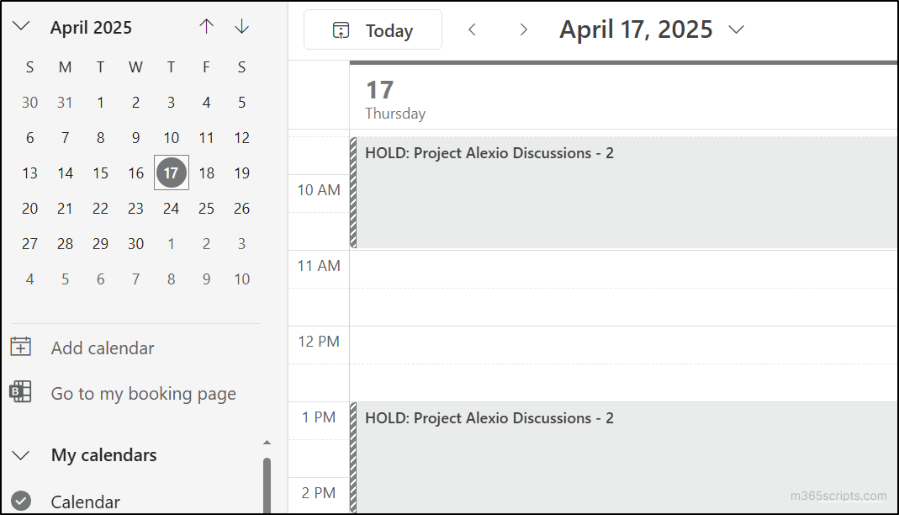Go to previous day with the left chevron

point(472,29)
